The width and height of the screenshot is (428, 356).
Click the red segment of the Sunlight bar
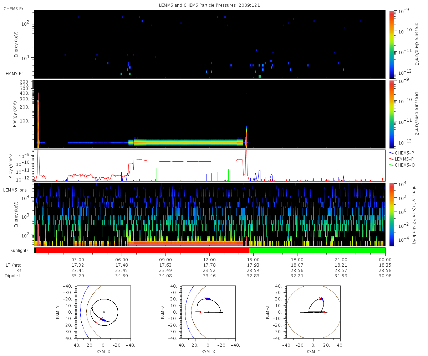[x=142, y=250]
